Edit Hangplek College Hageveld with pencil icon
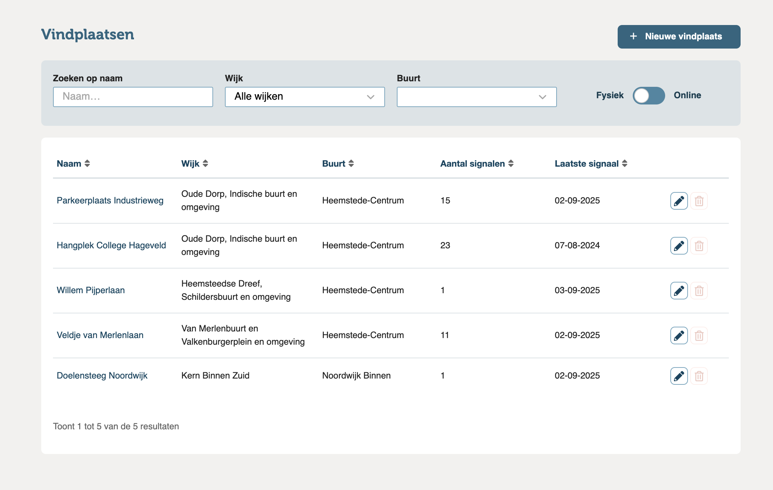 tap(679, 246)
